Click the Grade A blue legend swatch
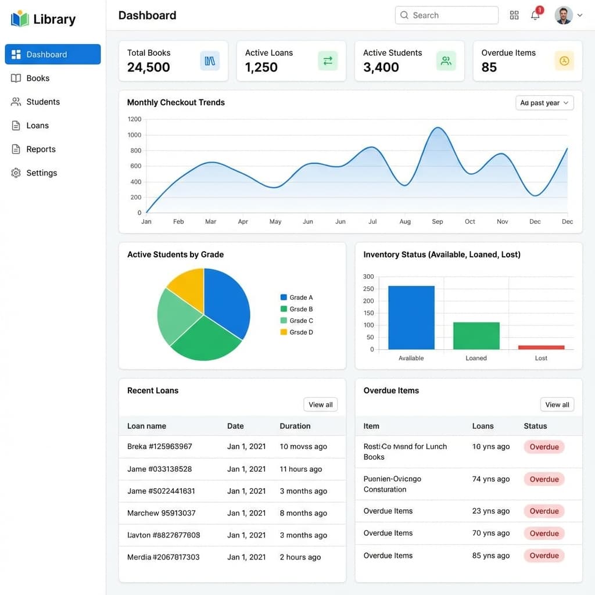This screenshot has width=595, height=595. point(284,297)
